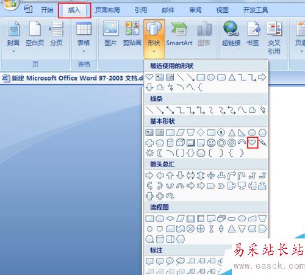Pick the no-symbol prohibited shape
This screenshot has height=275, width=305.
232,143
